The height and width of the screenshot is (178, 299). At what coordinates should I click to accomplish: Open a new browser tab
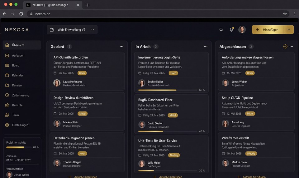click(88, 5)
